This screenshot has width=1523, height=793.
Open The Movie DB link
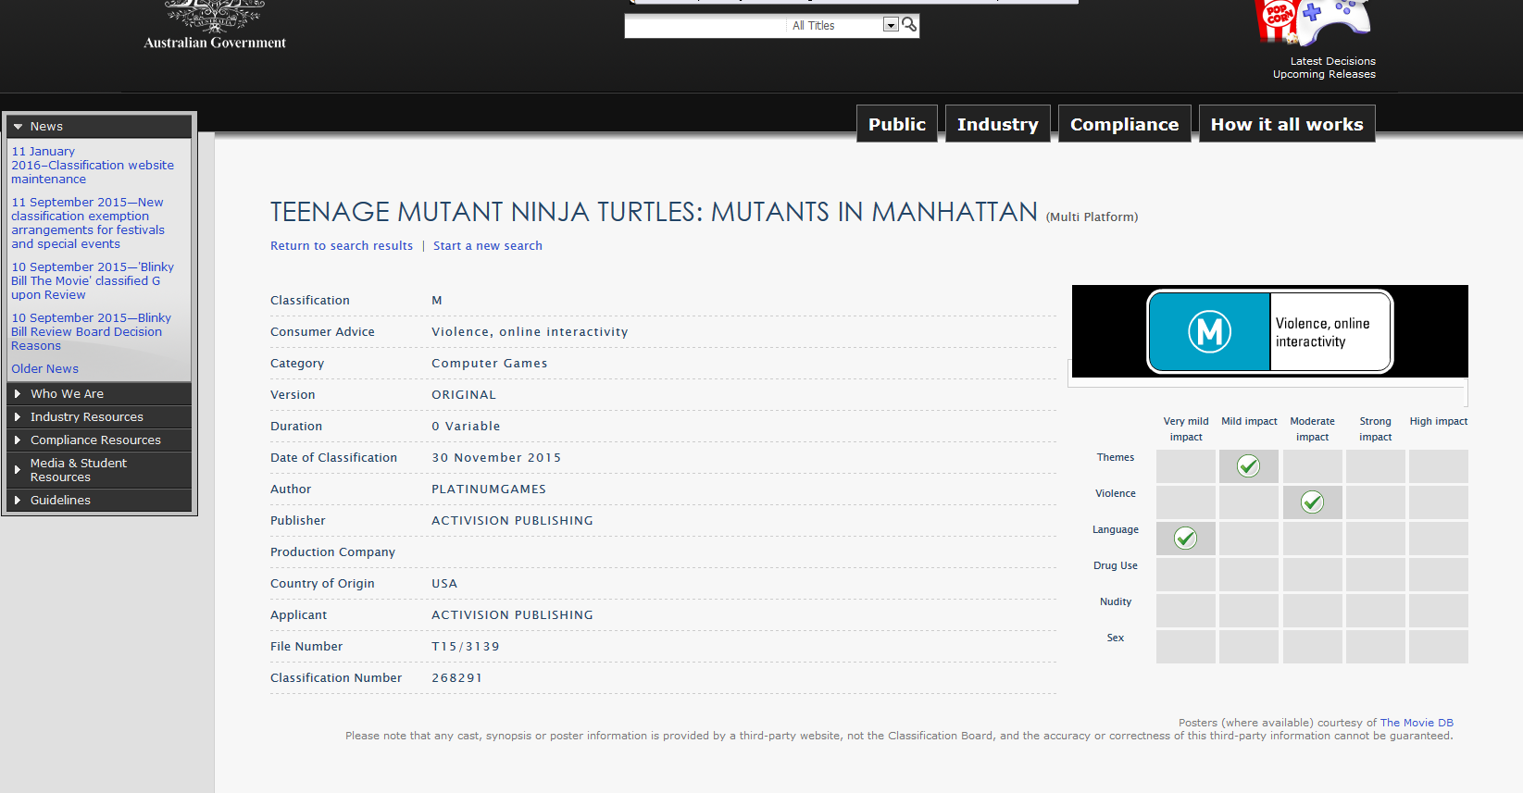[1417, 723]
